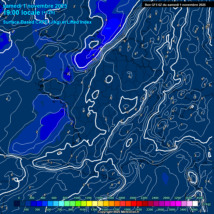Click the "3600" legend value
The width and height of the screenshot is (214, 214).
click(189, 198)
